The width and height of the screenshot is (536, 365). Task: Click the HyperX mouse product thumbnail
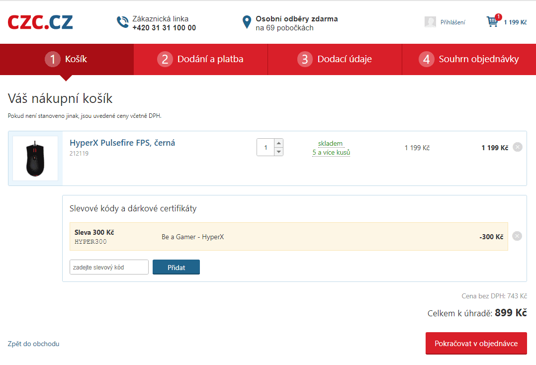(x=35, y=159)
